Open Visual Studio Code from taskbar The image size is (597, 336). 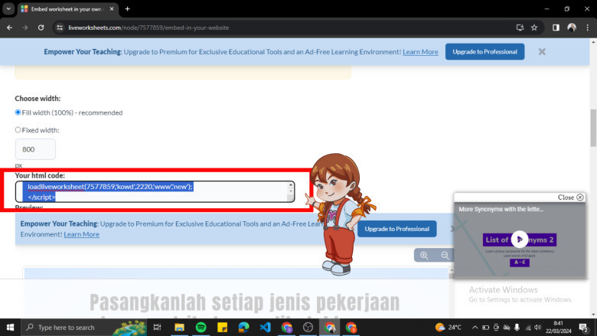(265, 328)
